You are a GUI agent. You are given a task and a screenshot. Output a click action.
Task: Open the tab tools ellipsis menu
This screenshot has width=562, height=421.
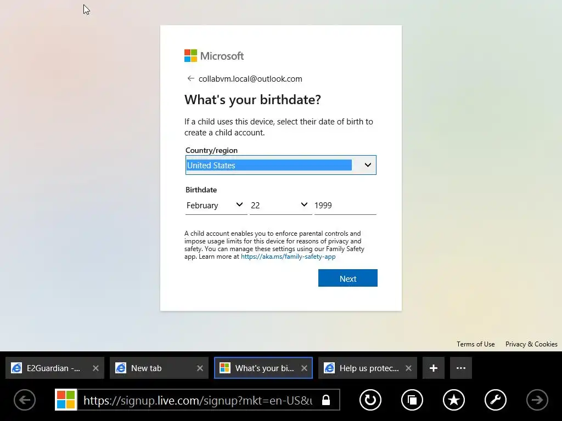(x=461, y=368)
